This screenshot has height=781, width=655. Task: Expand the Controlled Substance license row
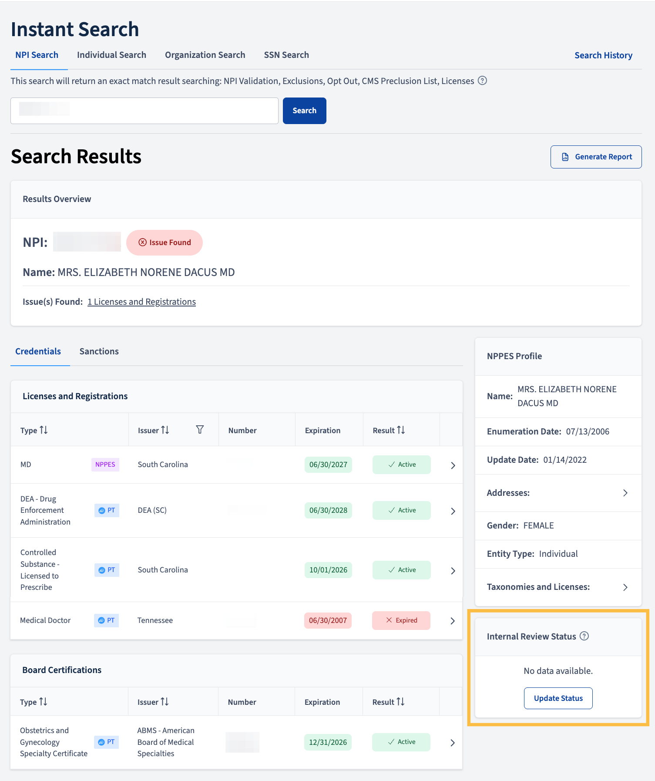pyautogui.click(x=453, y=571)
